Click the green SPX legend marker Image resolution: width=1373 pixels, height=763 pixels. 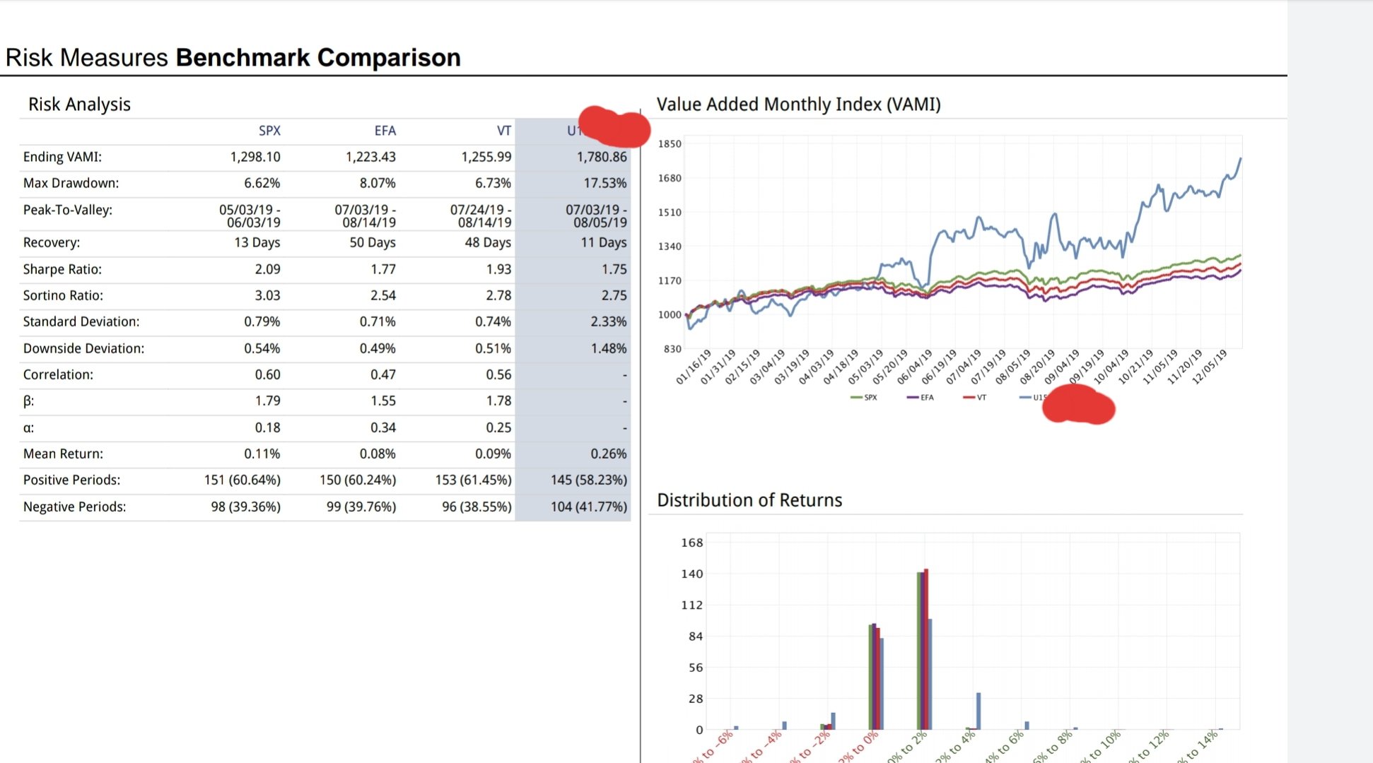click(x=857, y=398)
